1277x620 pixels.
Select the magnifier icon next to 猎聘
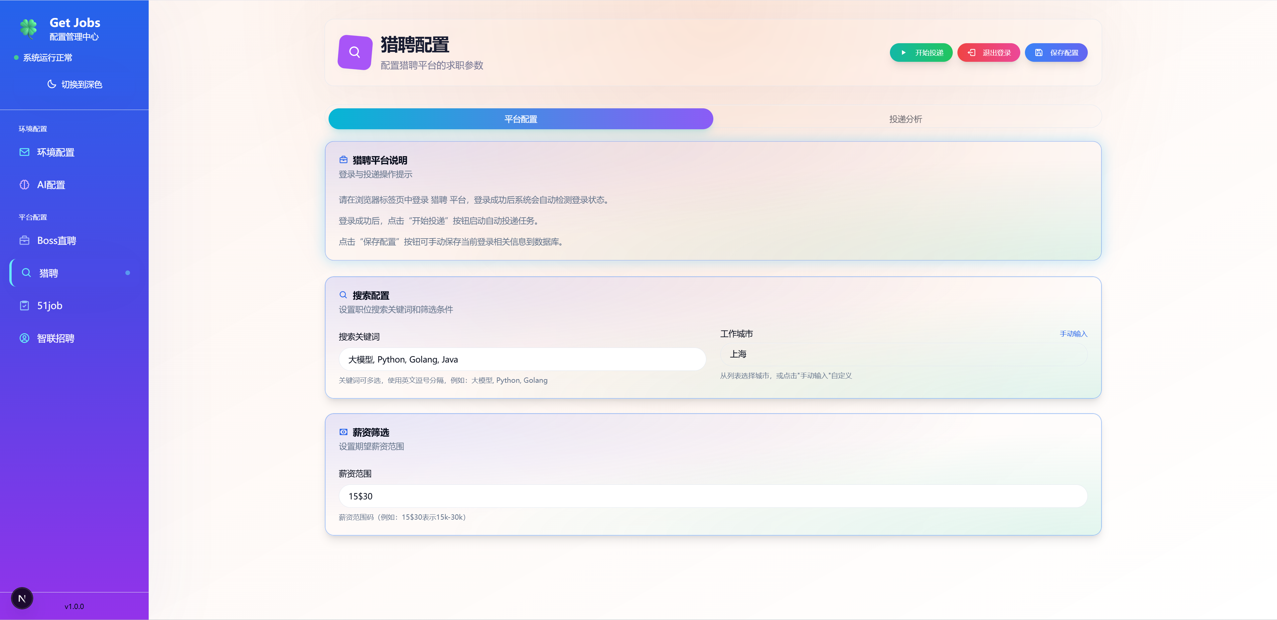[x=26, y=273]
